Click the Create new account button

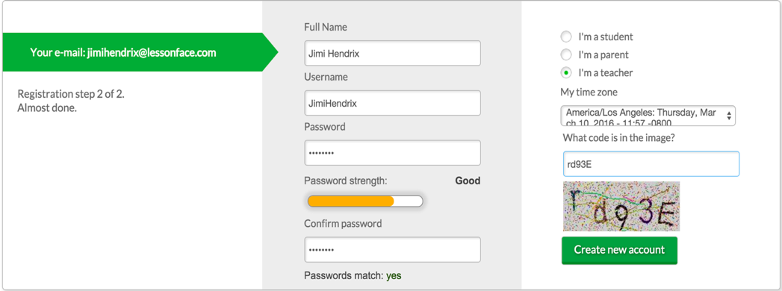point(619,250)
